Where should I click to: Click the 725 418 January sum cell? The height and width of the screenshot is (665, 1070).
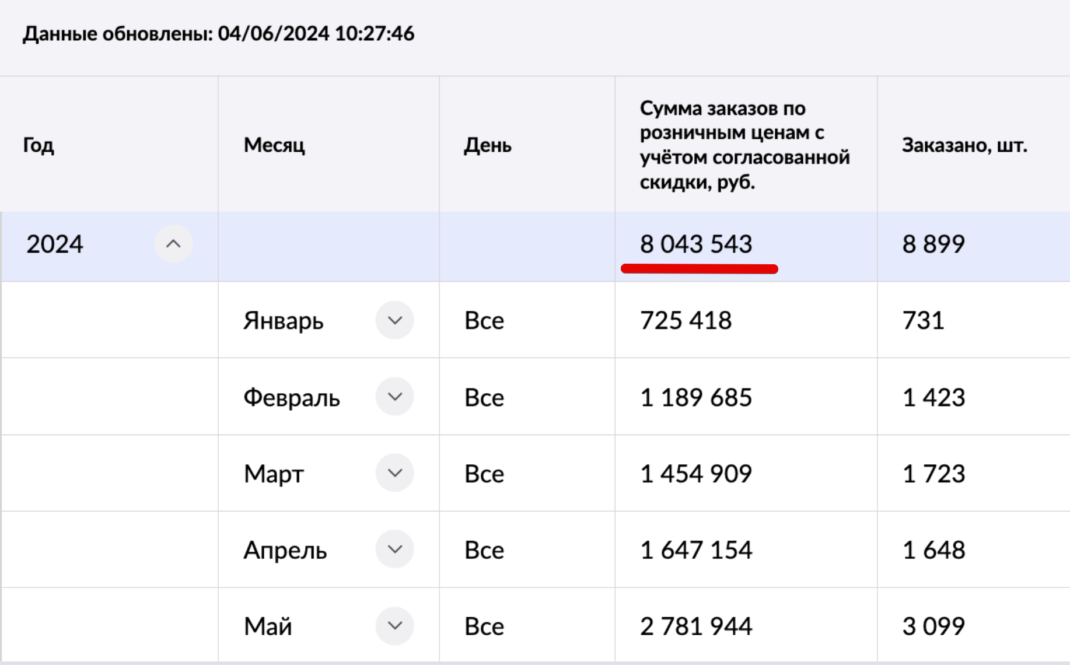[x=686, y=320]
